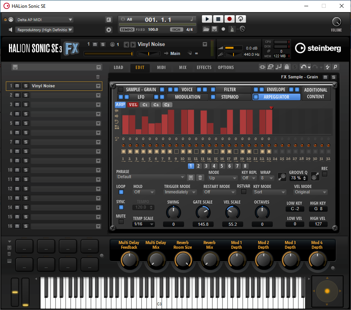Click the open folder icon in transport

pyautogui.click(x=206, y=29)
